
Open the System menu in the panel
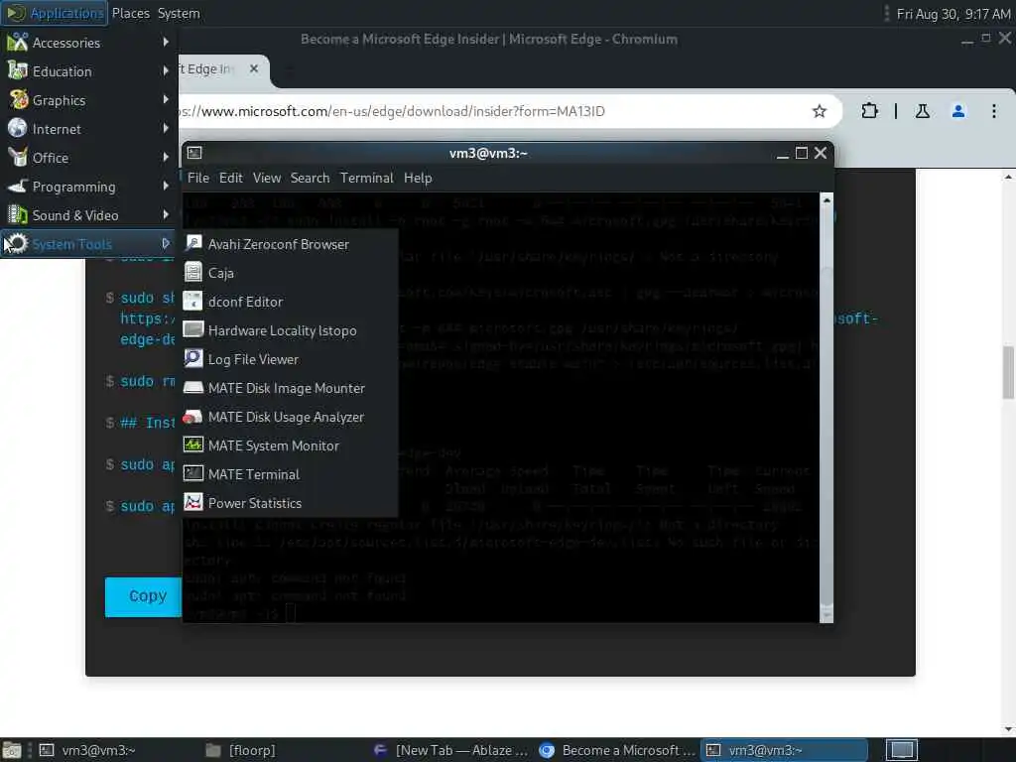coord(179,13)
